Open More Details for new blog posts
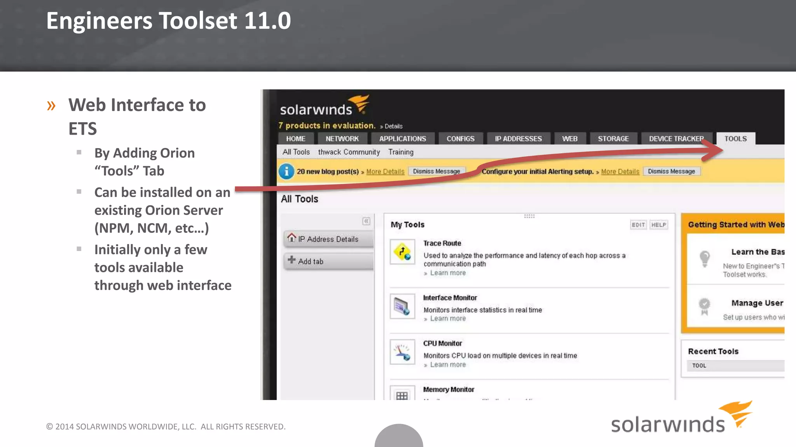Image resolution: width=796 pixels, height=447 pixels. point(385,172)
